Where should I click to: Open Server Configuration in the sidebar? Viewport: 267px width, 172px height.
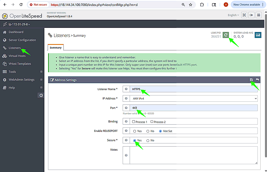22,40
